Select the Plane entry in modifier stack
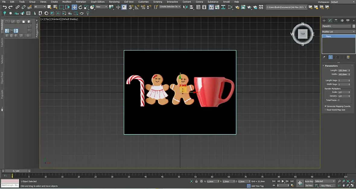The image size is (356, 189). 339,36
